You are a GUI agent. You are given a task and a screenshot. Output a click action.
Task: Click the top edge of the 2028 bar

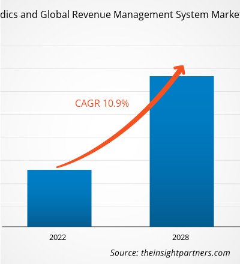click(x=182, y=76)
